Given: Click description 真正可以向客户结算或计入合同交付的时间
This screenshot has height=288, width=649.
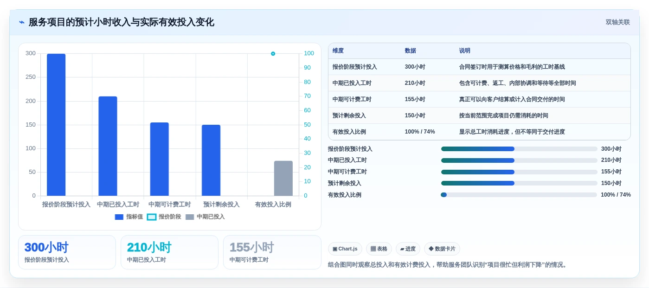Looking at the screenshot, I should [512, 100].
